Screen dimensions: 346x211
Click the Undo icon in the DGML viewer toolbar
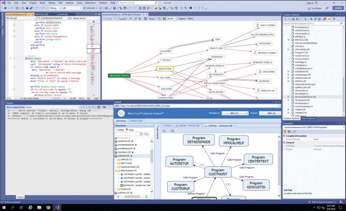105,19
